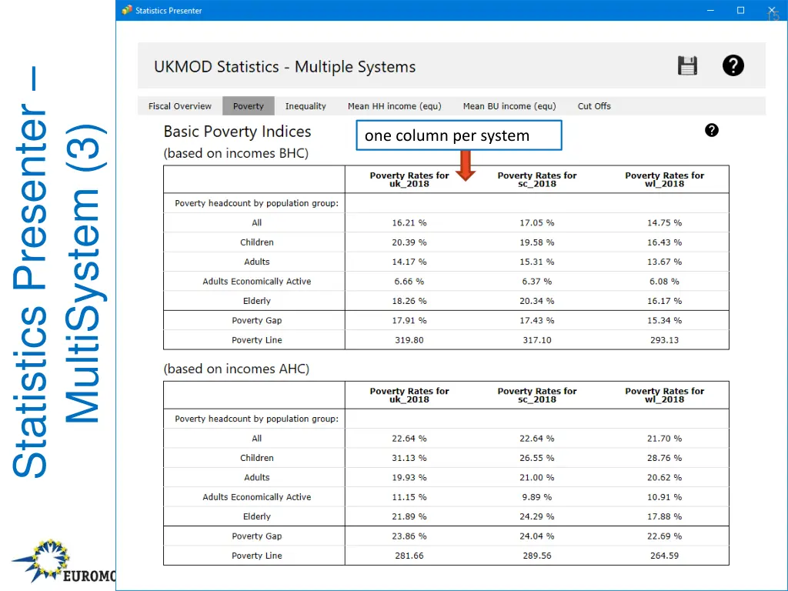Image resolution: width=788 pixels, height=591 pixels.
Task: Click BHC 'Poverty Rates for sc_2018' header
Action: pos(536,179)
